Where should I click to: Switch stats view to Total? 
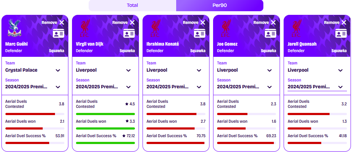(132, 5)
